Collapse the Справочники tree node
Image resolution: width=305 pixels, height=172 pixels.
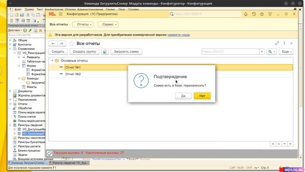tap(10, 49)
